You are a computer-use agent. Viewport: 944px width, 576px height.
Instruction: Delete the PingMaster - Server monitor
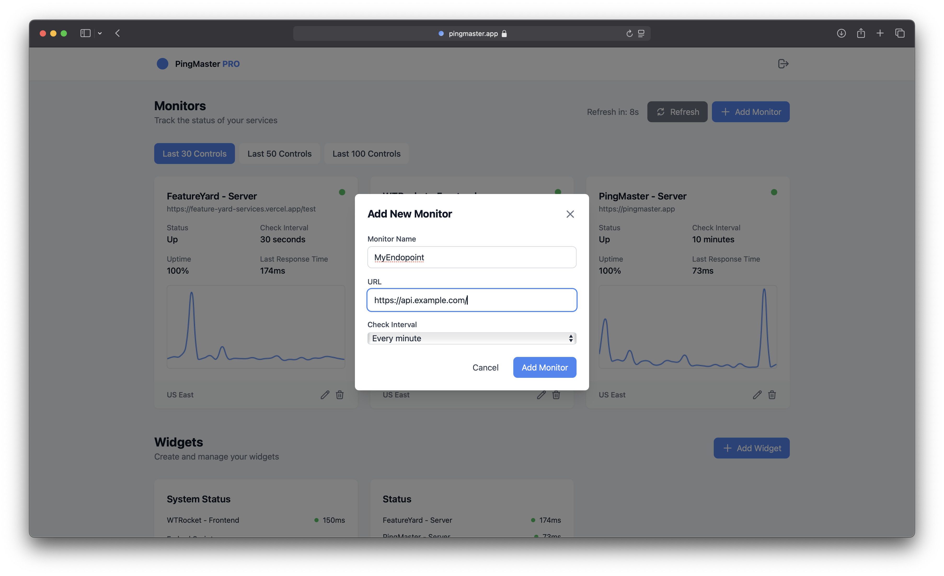click(x=772, y=395)
